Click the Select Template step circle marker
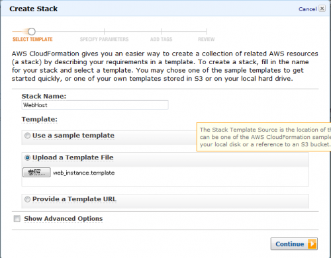331x258 pixels. pos(32,32)
